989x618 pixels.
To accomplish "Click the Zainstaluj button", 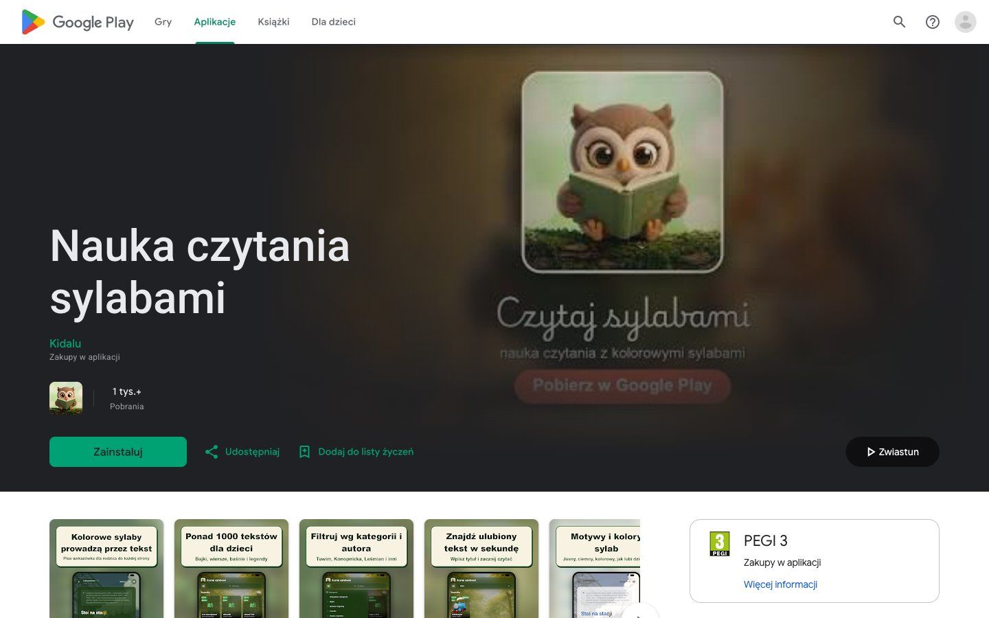I will pos(118,452).
